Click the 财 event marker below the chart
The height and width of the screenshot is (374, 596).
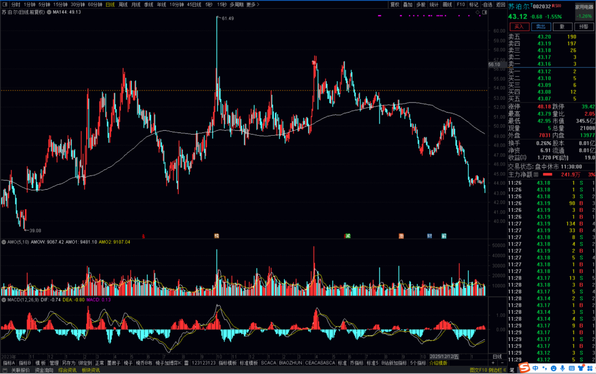[x=429, y=236]
